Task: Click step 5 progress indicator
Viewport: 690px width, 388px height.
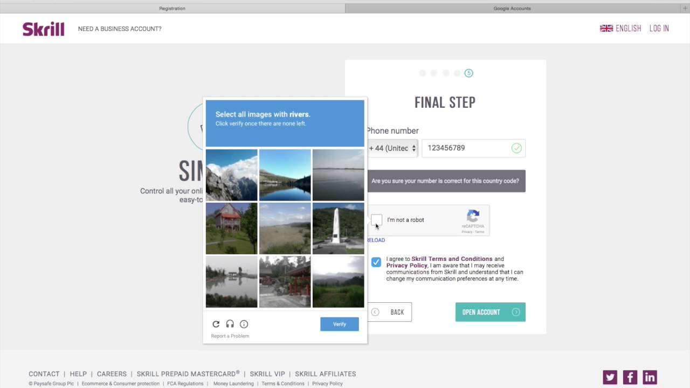Action: point(468,73)
